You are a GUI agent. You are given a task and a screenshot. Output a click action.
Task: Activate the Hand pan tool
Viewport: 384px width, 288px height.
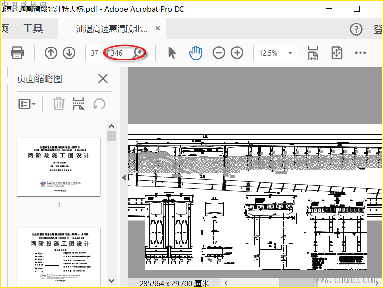195,53
